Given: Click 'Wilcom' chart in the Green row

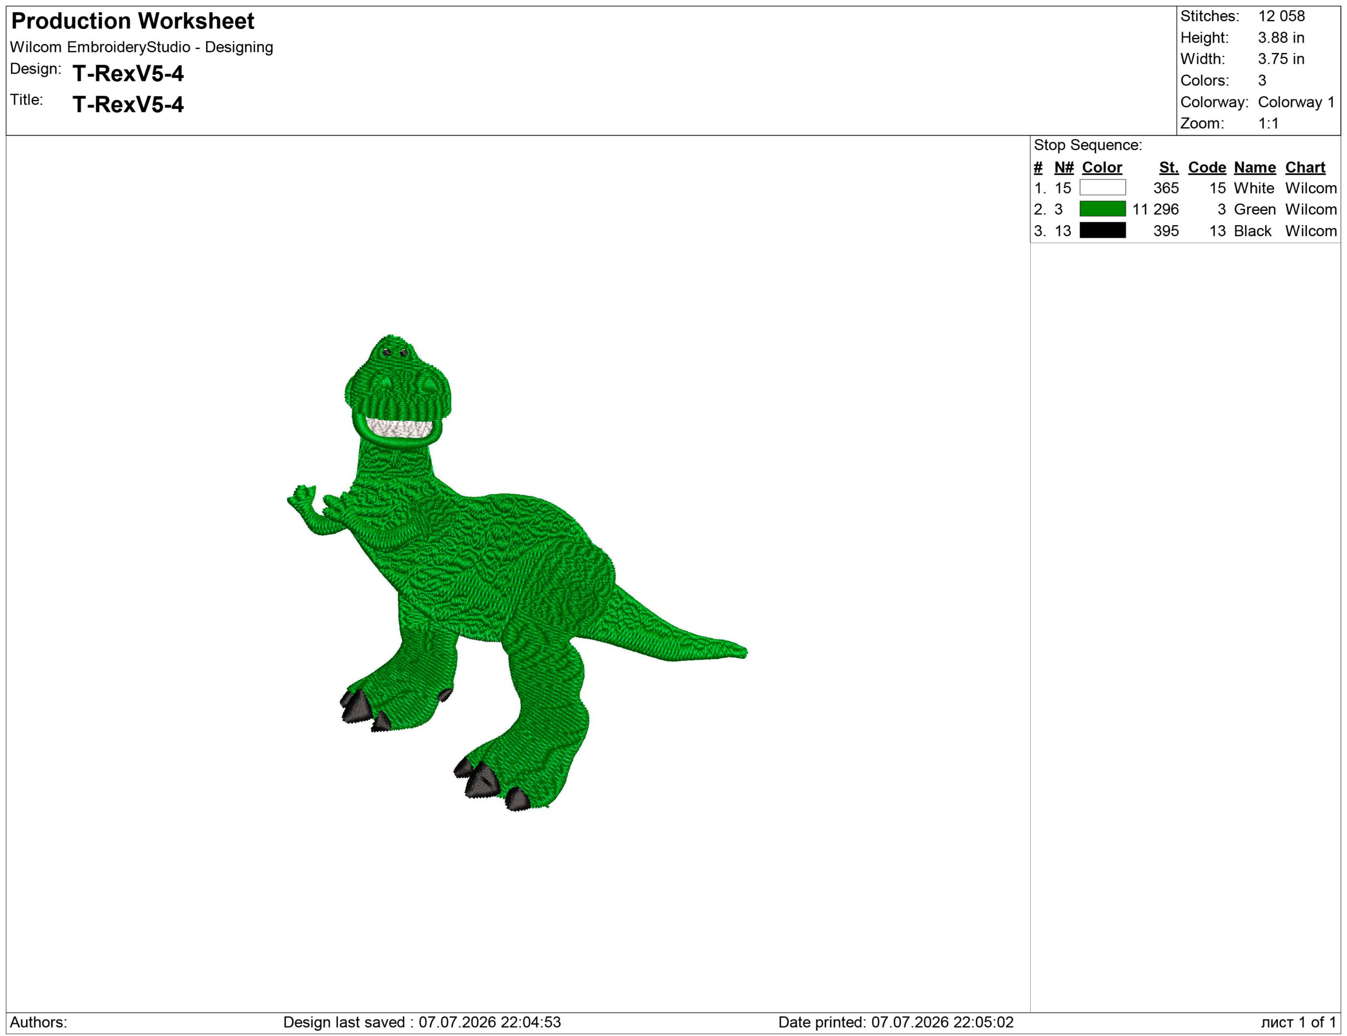Looking at the screenshot, I should tap(1311, 209).
